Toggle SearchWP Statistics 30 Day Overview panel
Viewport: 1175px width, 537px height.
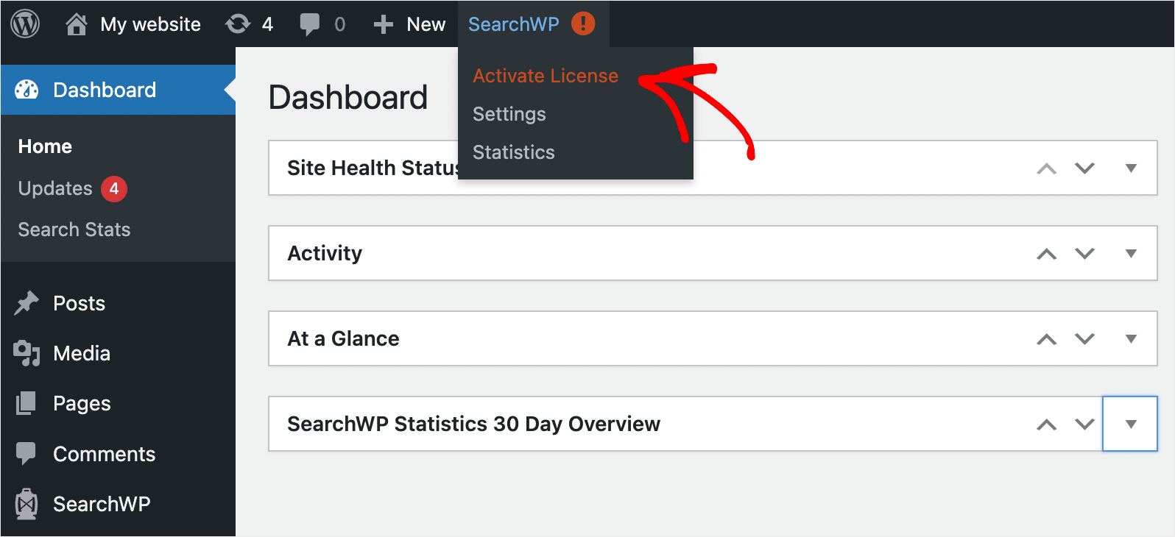coord(1130,424)
